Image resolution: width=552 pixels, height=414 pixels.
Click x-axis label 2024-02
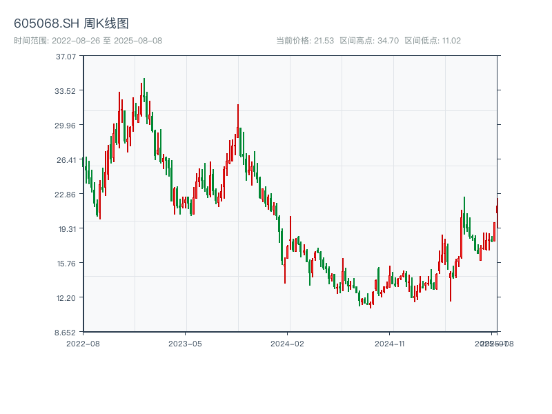click(287, 344)
